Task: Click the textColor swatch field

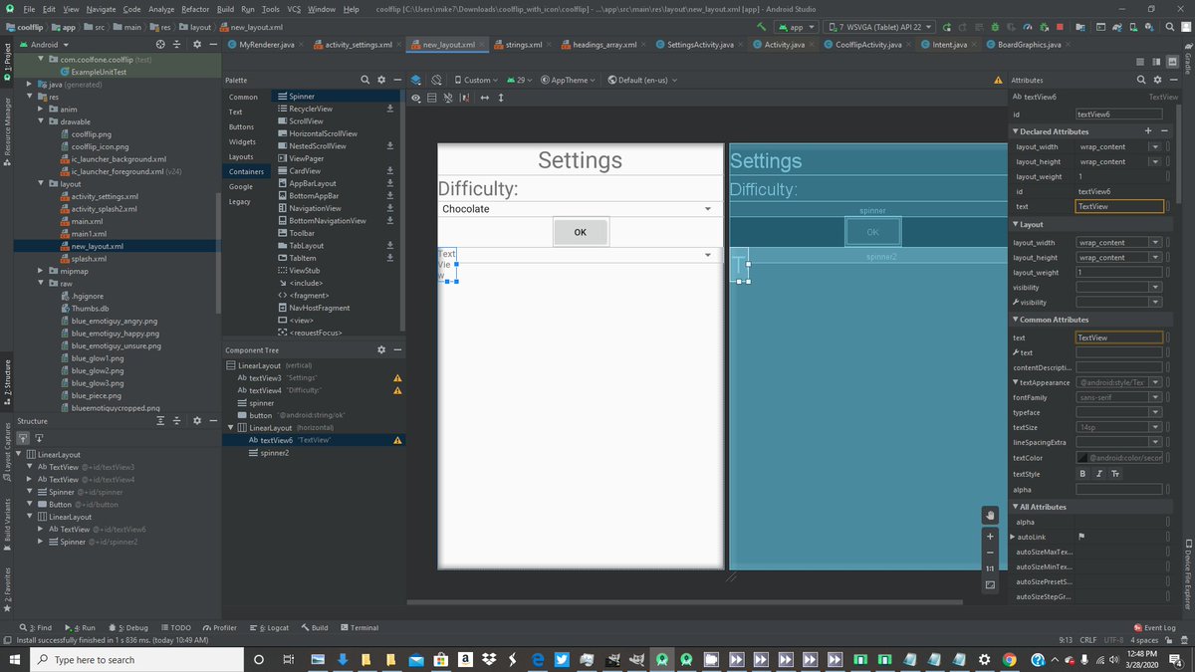Action: (x=1118, y=457)
